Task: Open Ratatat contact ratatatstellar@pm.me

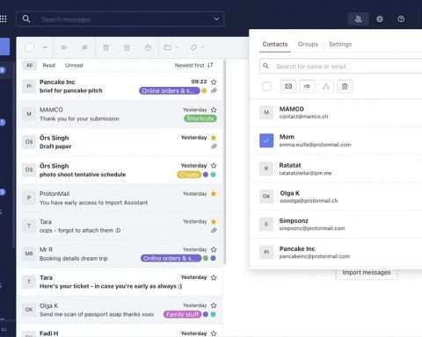Action: [336, 168]
